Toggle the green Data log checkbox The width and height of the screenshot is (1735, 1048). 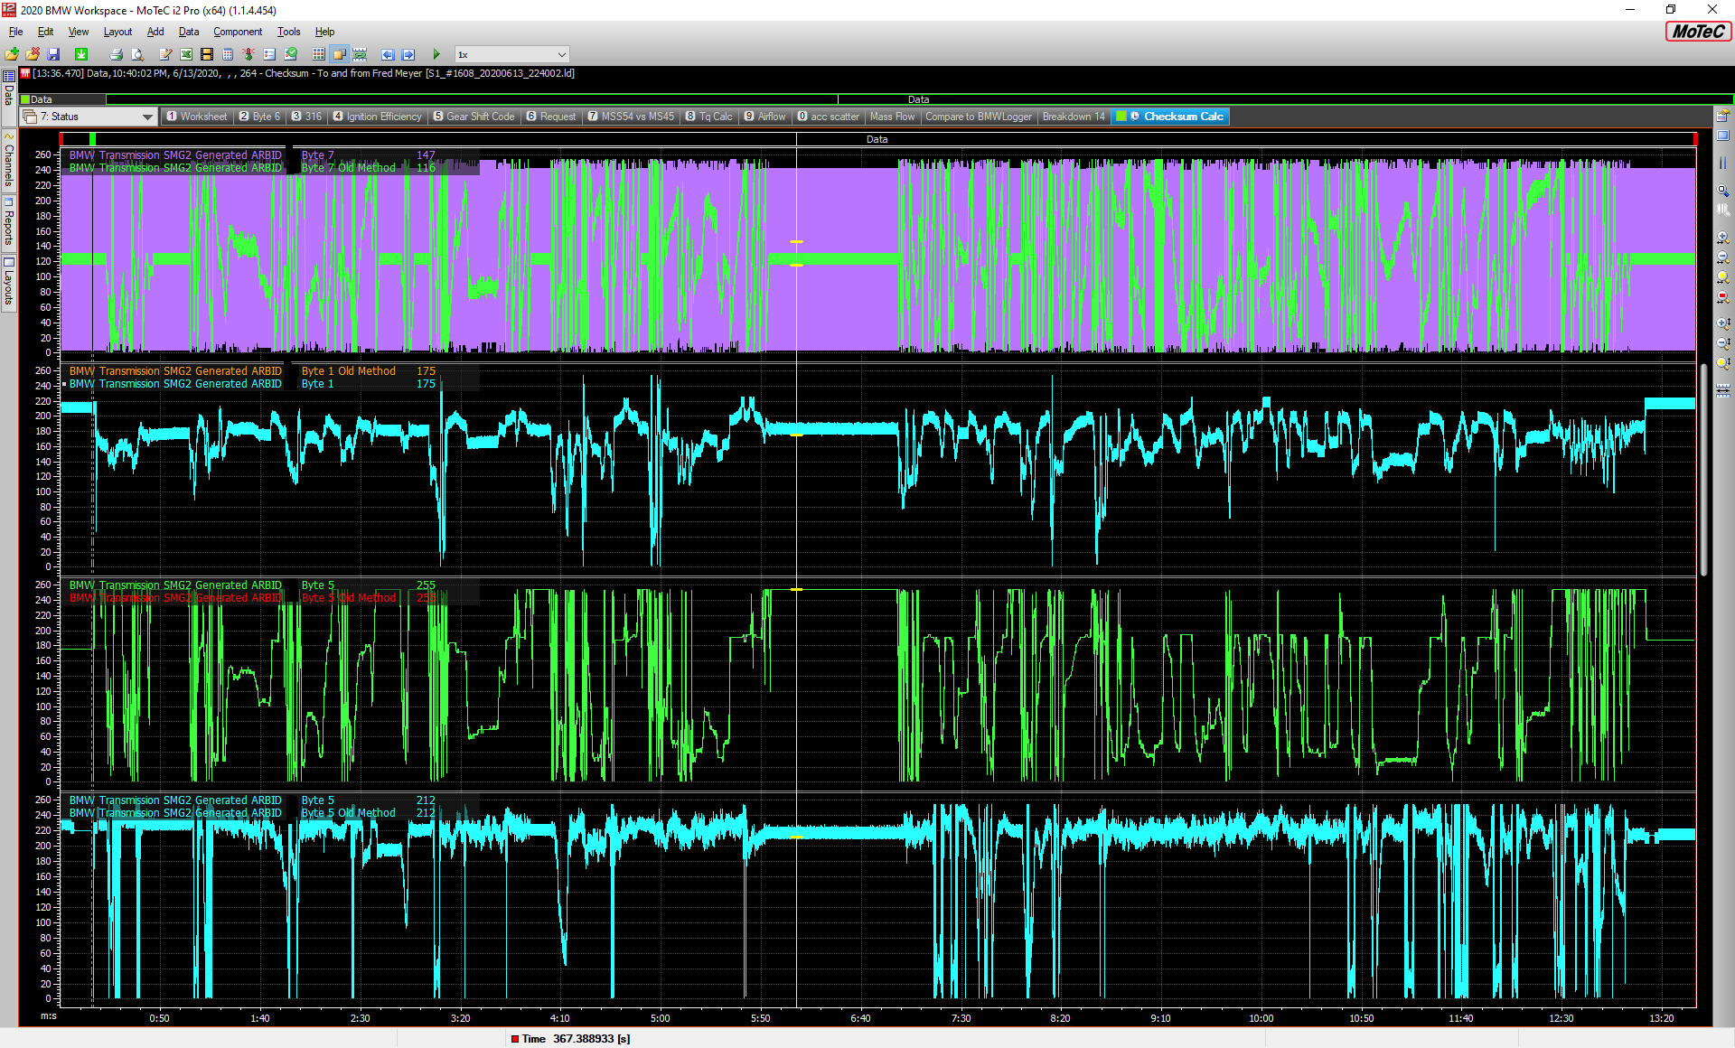pyautogui.click(x=25, y=99)
